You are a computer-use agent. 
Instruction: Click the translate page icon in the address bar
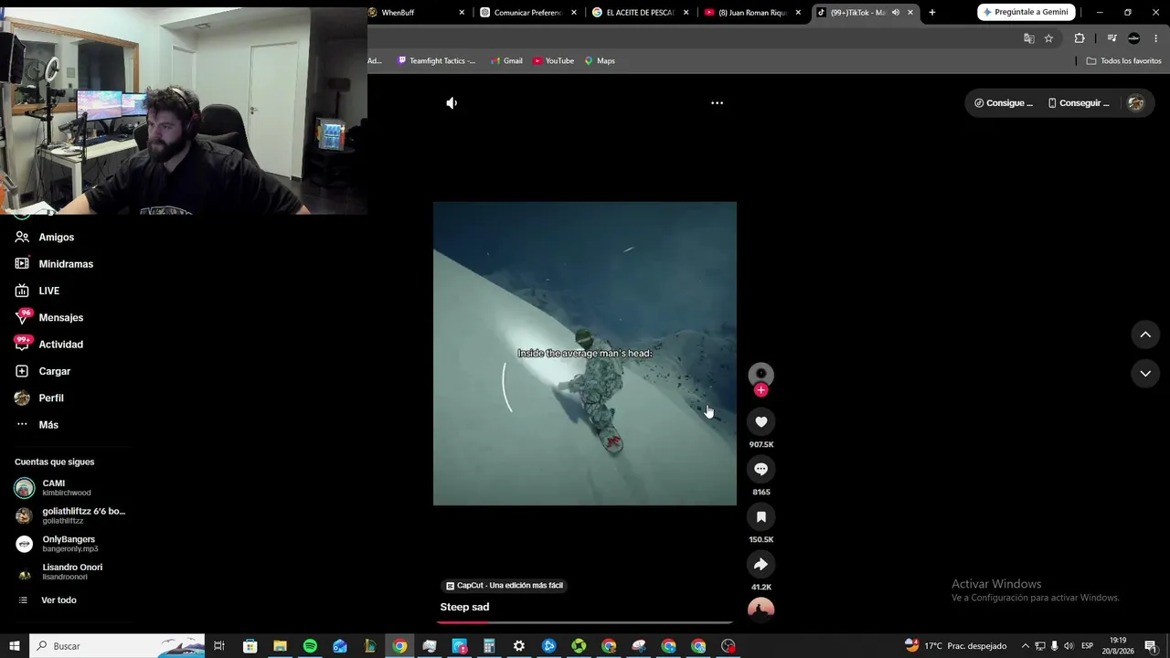(1029, 38)
